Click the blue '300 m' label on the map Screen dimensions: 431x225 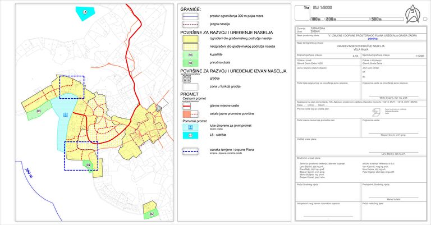tap(29, 172)
